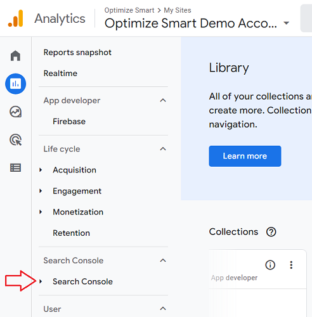The height and width of the screenshot is (317, 312).
Task: Collapse the App developer section chevron
Action: coord(163,100)
